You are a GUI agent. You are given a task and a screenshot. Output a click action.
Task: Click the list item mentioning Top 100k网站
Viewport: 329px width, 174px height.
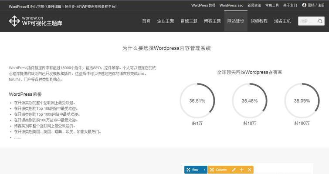(47, 114)
